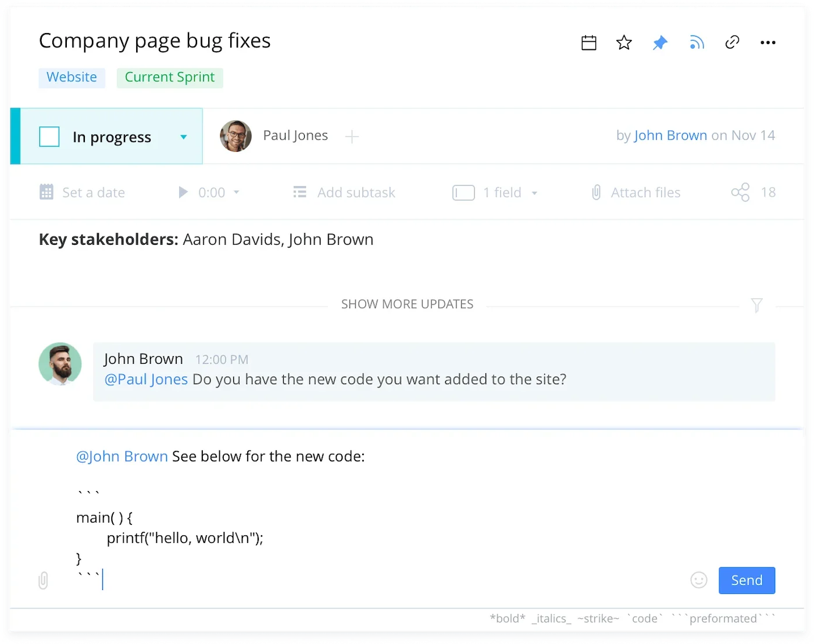This screenshot has height=644, width=814.
Task: Click John Brown's comment avatar
Action: coord(60,364)
